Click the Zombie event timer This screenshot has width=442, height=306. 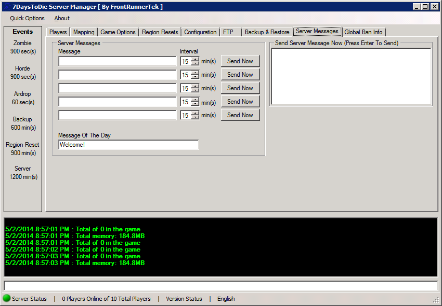click(23, 47)
